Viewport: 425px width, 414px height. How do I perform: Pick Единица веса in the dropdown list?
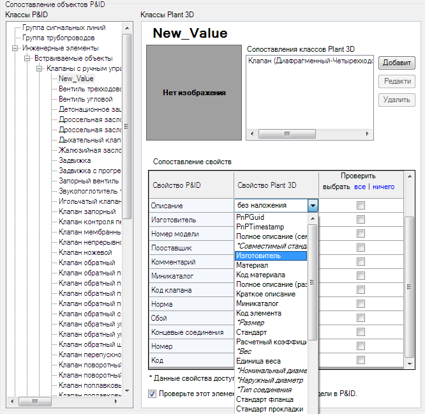tap(258, 362)
